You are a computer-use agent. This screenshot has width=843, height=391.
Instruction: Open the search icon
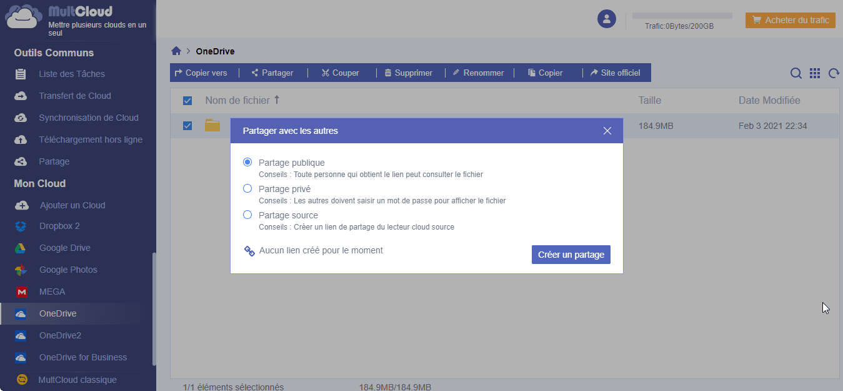click(x=796, y=73)
